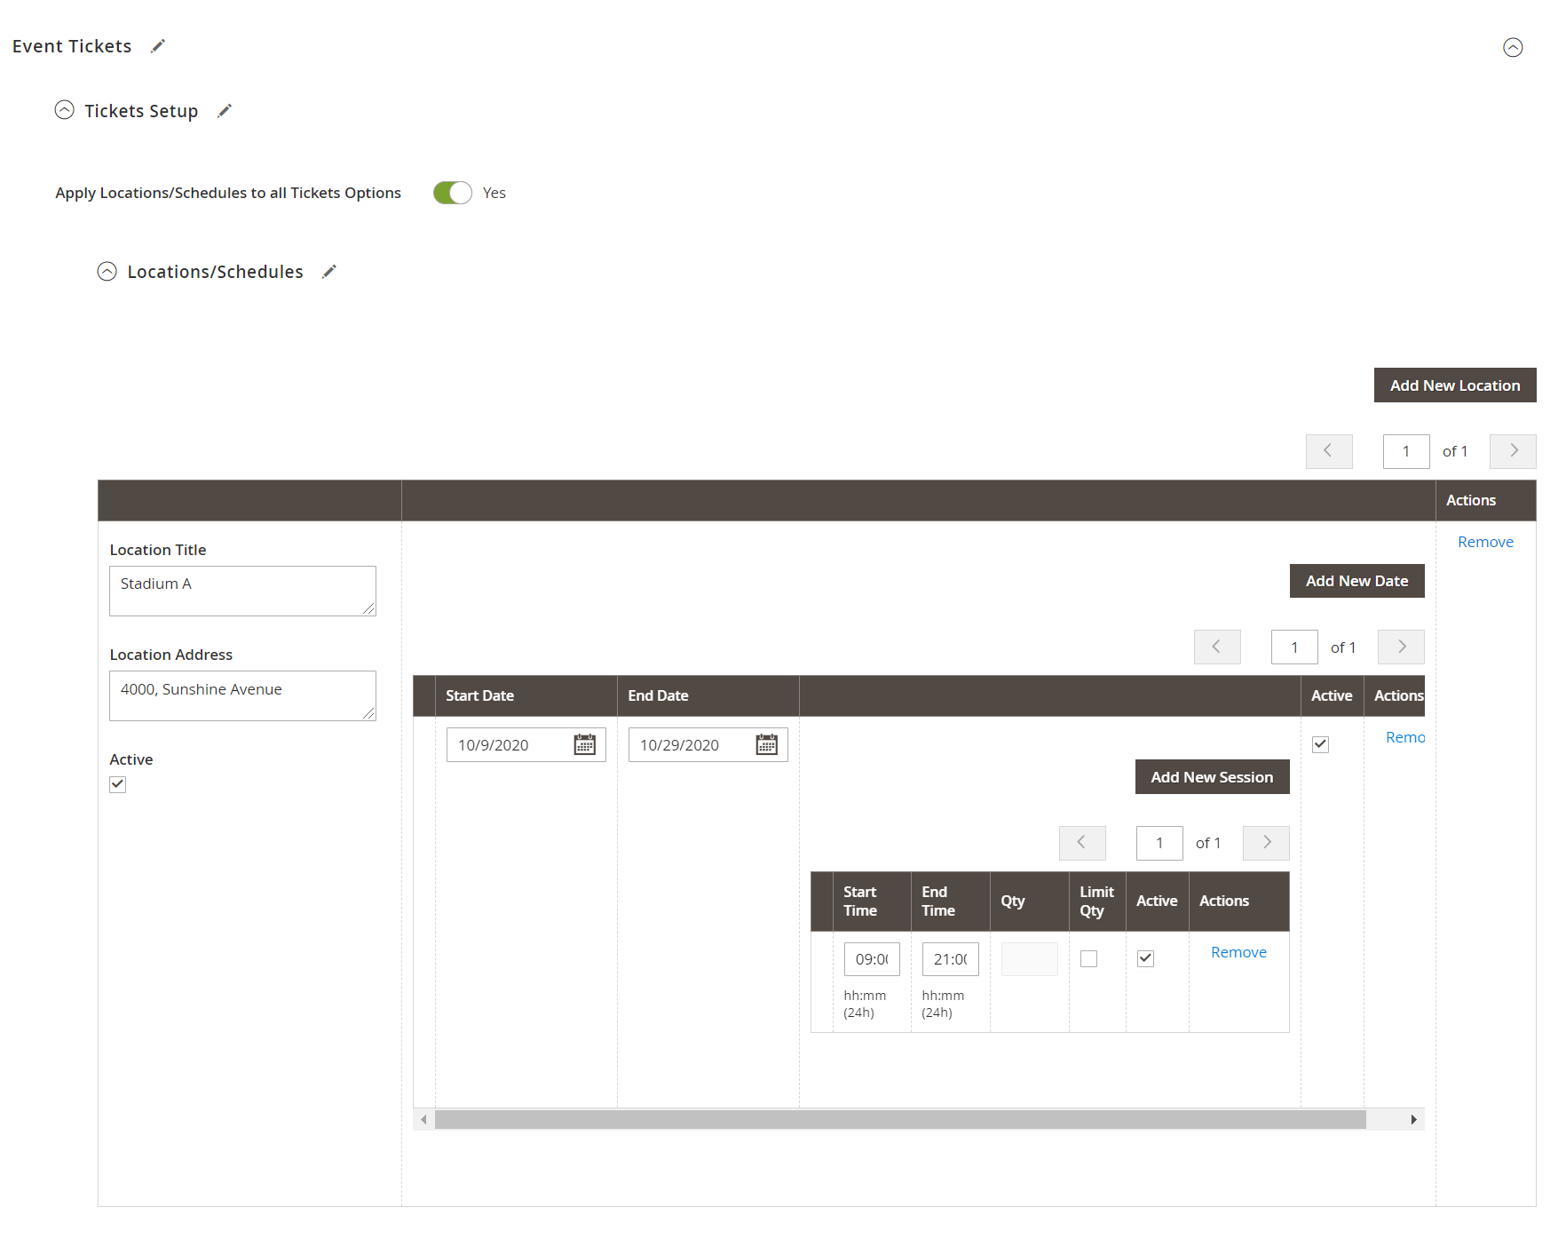Viewport: 1566px width, 1247px height.
Task: Open the Start Date calendar picker
Action: tap(584, 744)
